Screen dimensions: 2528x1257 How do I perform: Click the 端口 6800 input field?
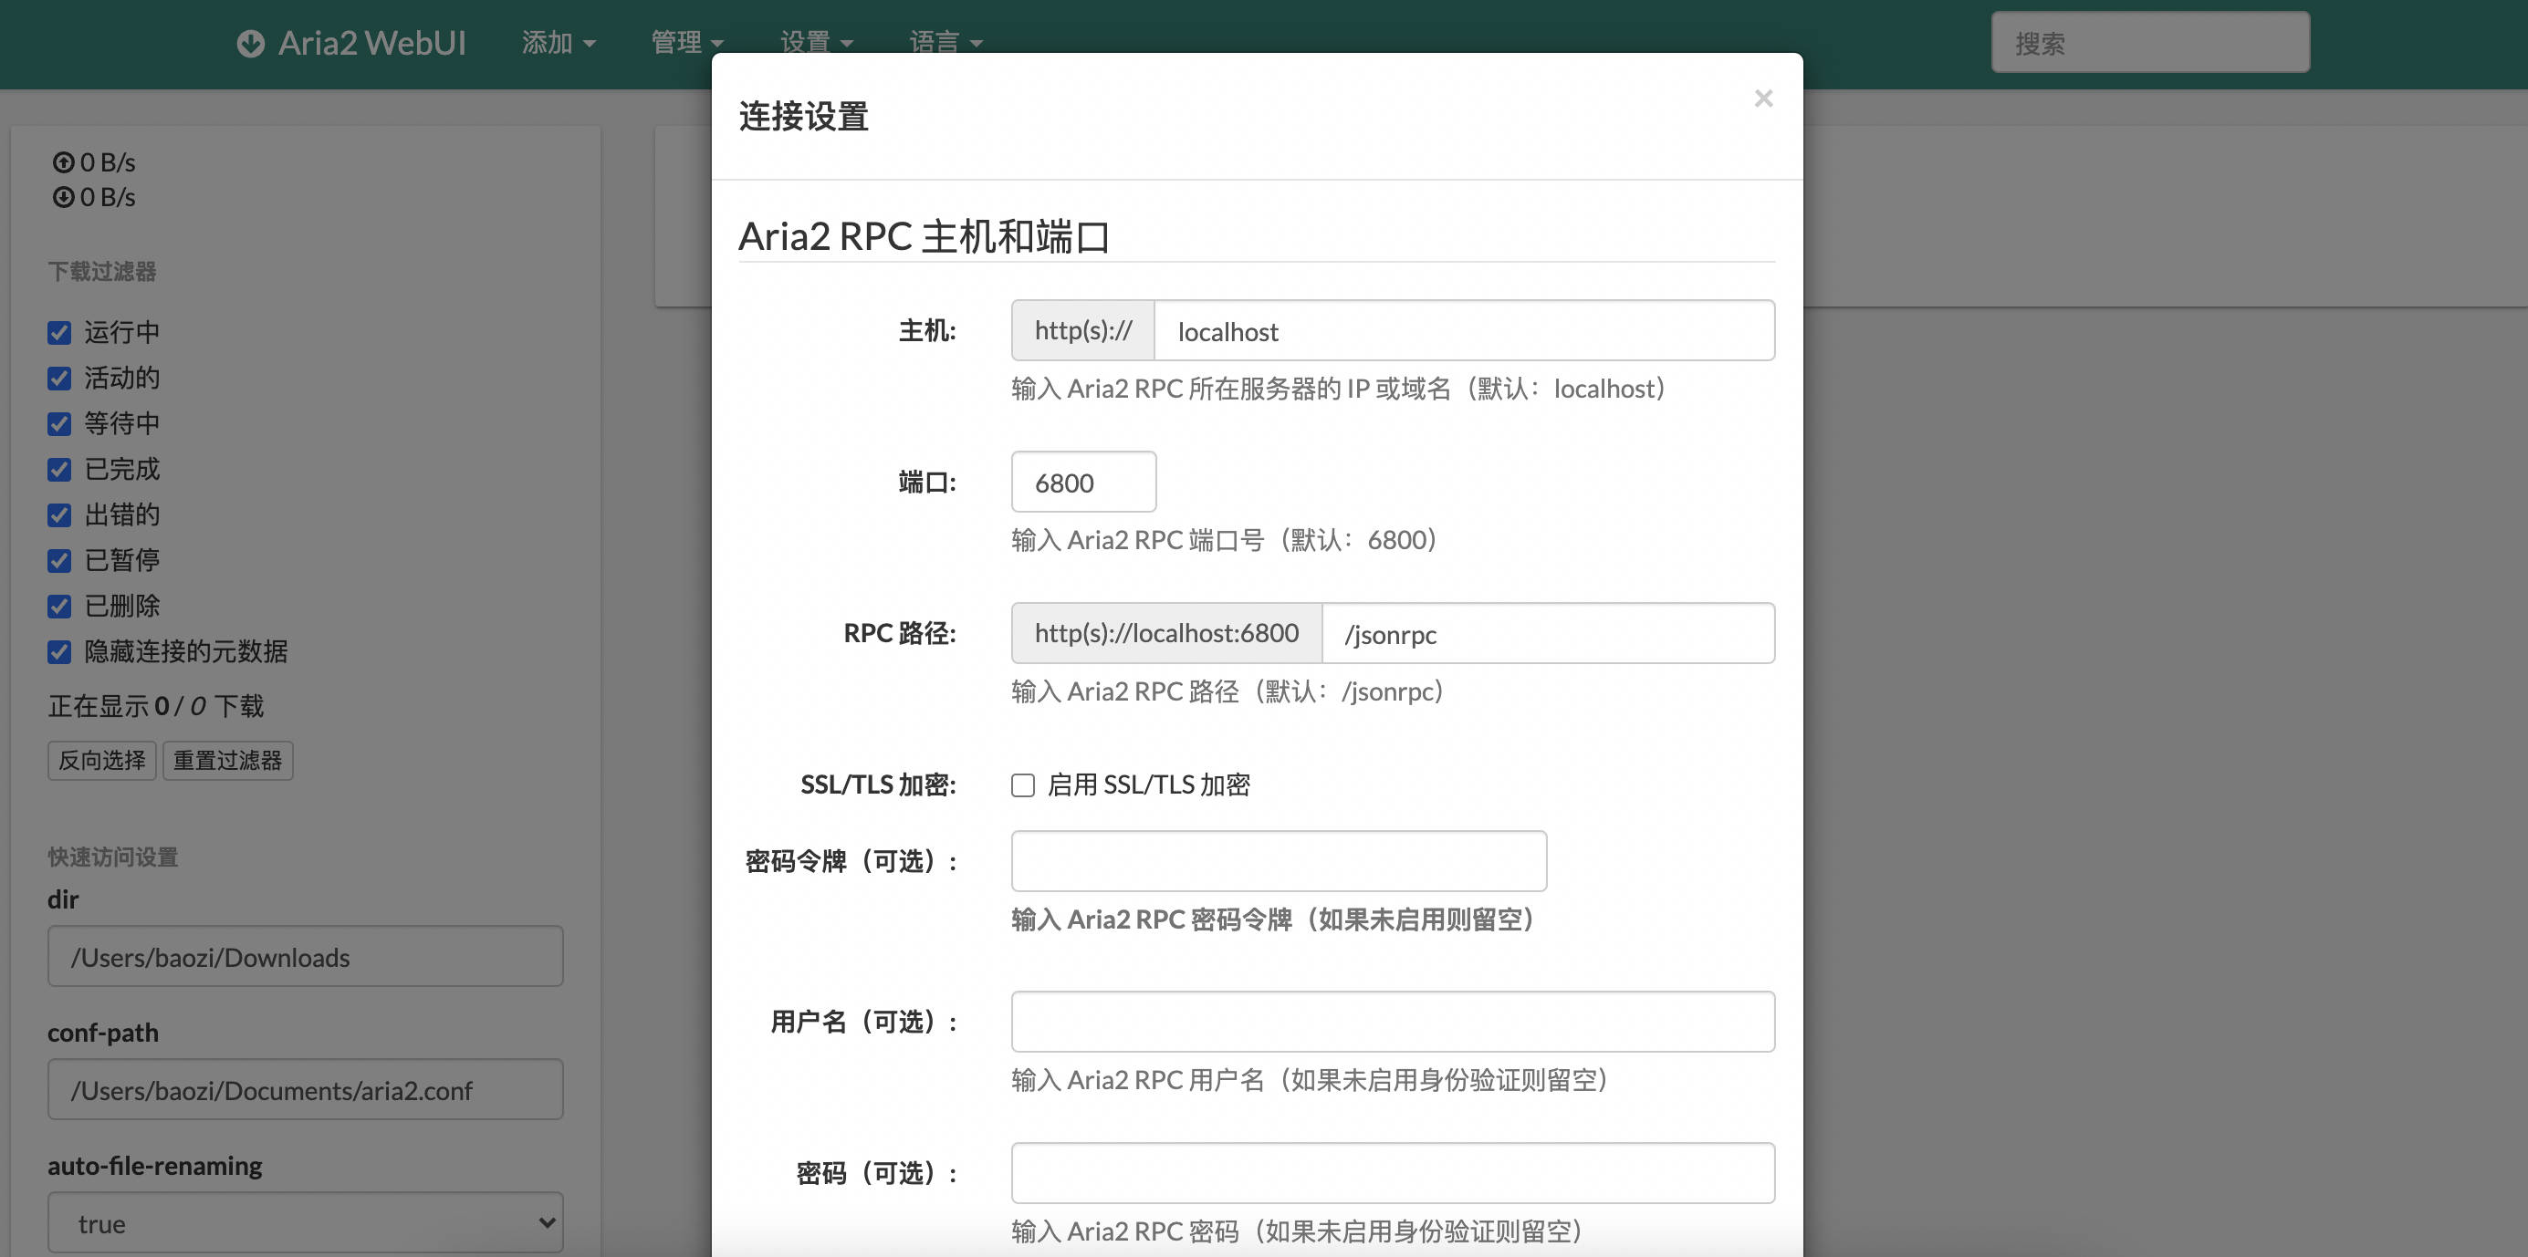[1083, 482]
